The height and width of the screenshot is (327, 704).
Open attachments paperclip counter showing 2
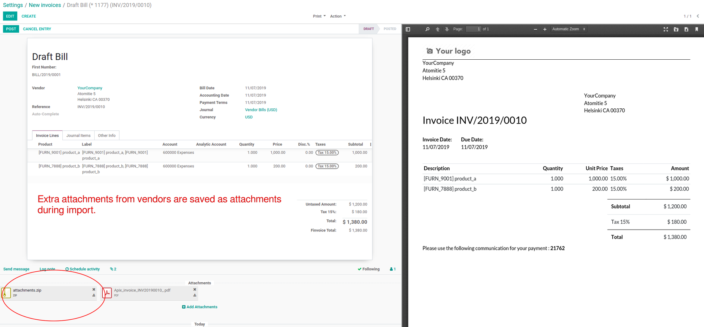coord(113,269)
